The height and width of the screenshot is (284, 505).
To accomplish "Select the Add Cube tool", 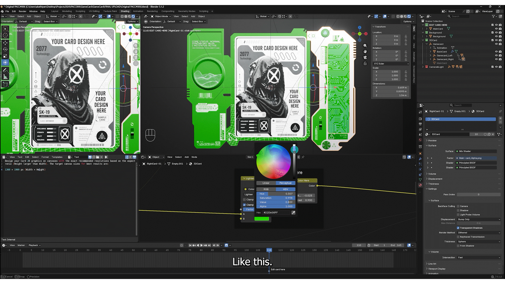I will point(5,84).
